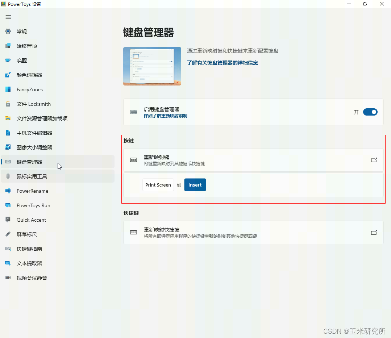The width and height of the screenshot is (391, 338).
Task: Open 图像大小调整器 page
Action: coord(58,147)
